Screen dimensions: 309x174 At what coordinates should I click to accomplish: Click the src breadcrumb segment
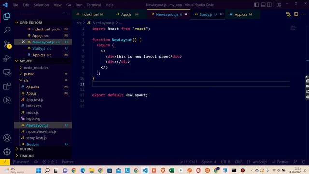(x=79, y=23)
